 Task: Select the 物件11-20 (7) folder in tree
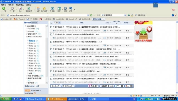point(34,43)
